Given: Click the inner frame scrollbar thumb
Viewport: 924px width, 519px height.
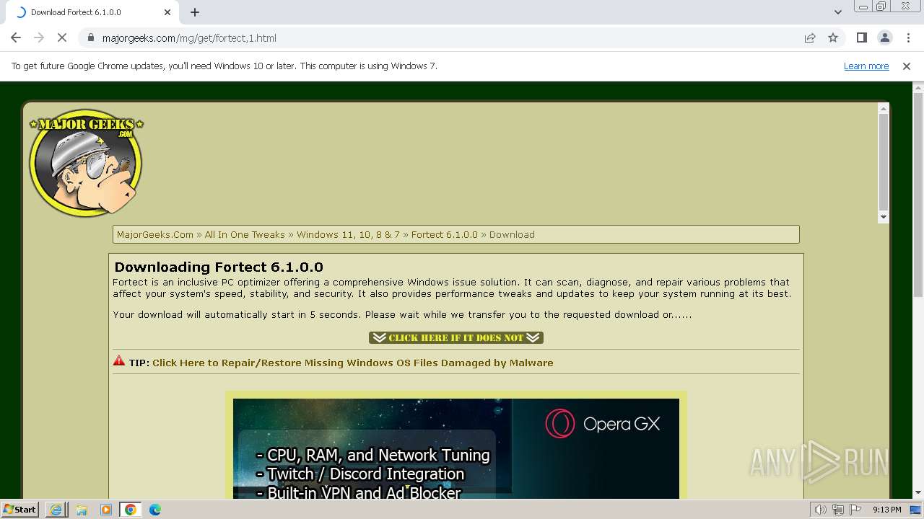Looking at the screenshot, I should pyautogui.click(x=884, y=161).
